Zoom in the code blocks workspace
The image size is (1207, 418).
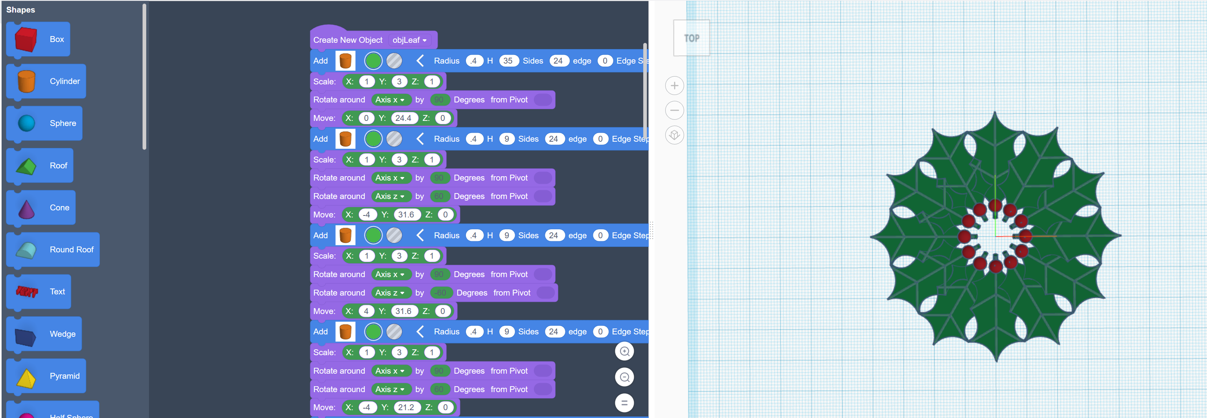point(624,352)
